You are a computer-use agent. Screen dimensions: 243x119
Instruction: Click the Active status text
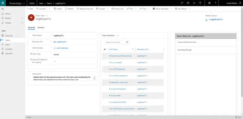[x=29, y=117]
